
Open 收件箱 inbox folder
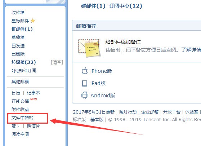[x=18, y=13]
